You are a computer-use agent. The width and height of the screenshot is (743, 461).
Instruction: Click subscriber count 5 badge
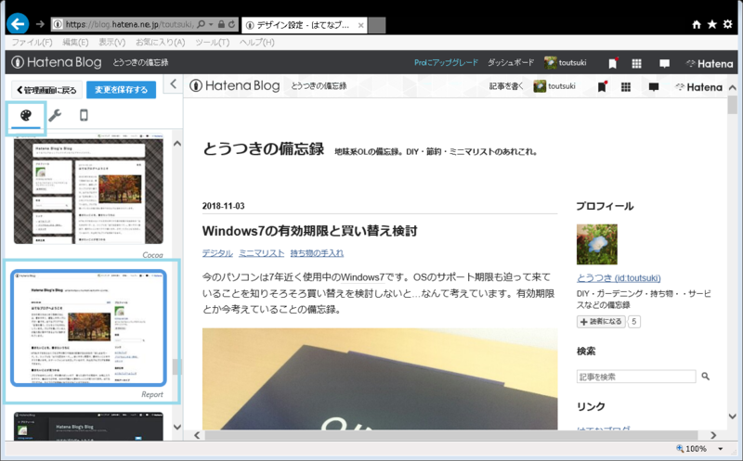point(634,322)
